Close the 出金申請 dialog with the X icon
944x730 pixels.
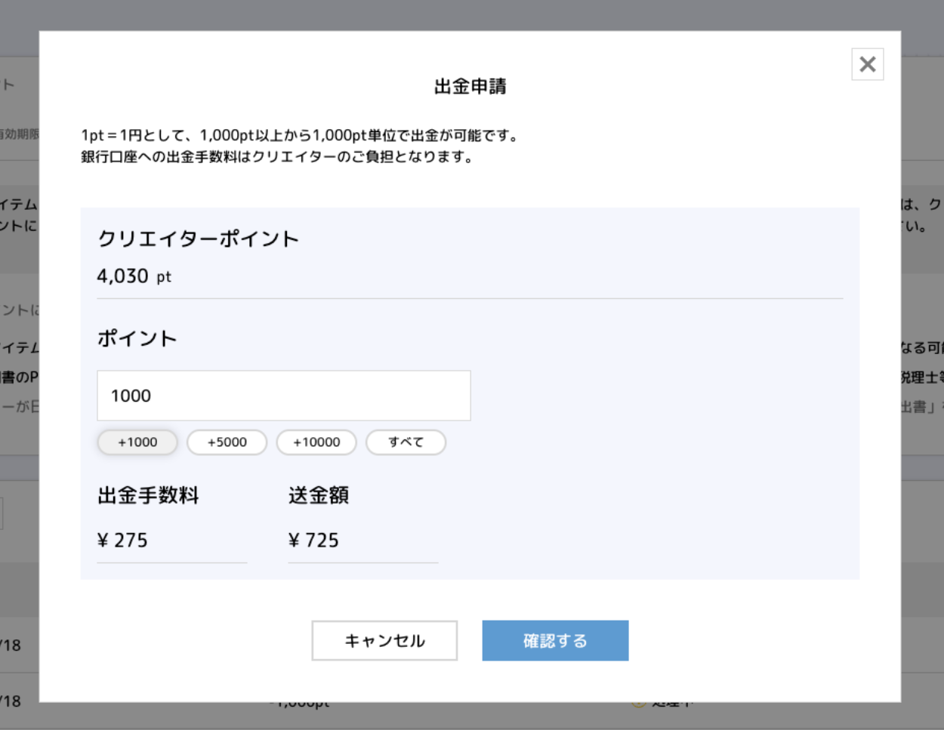point(867,64)
